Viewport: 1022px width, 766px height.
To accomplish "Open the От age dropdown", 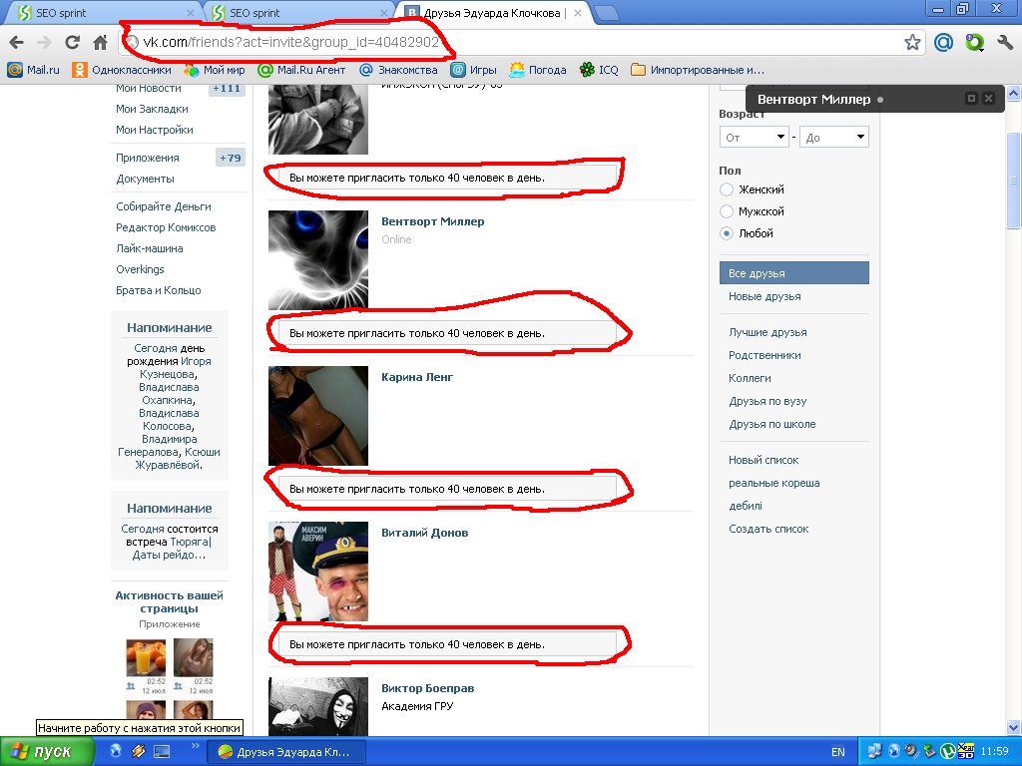I will pos(755,137).
